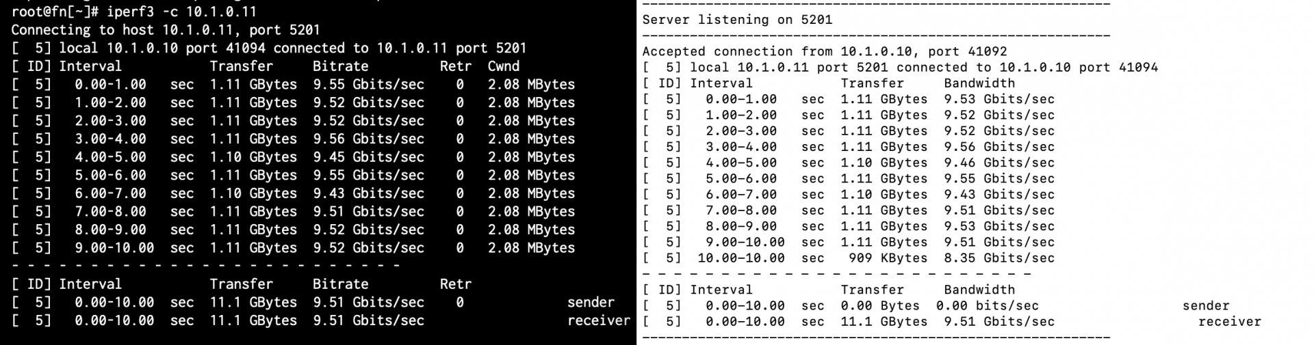The height and width of the screenshot is (345, 1314).
Task: Click the first Bandwidth header in server output
Action: click(x=979, y=83)
